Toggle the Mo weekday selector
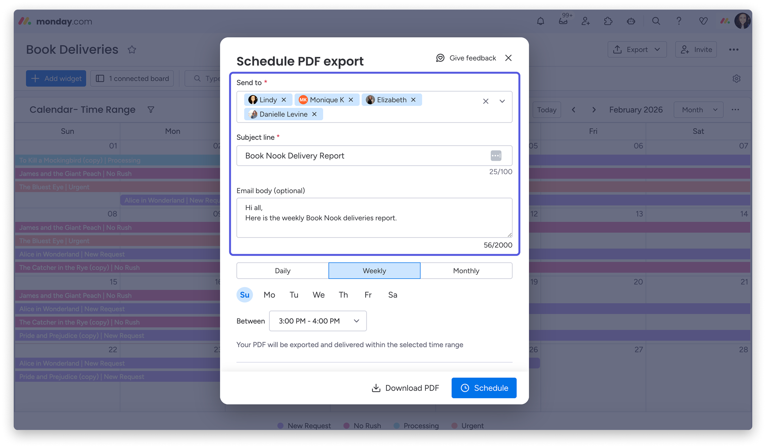The height and width of the screenshot is (448, 766). click(x=269, y=295)
